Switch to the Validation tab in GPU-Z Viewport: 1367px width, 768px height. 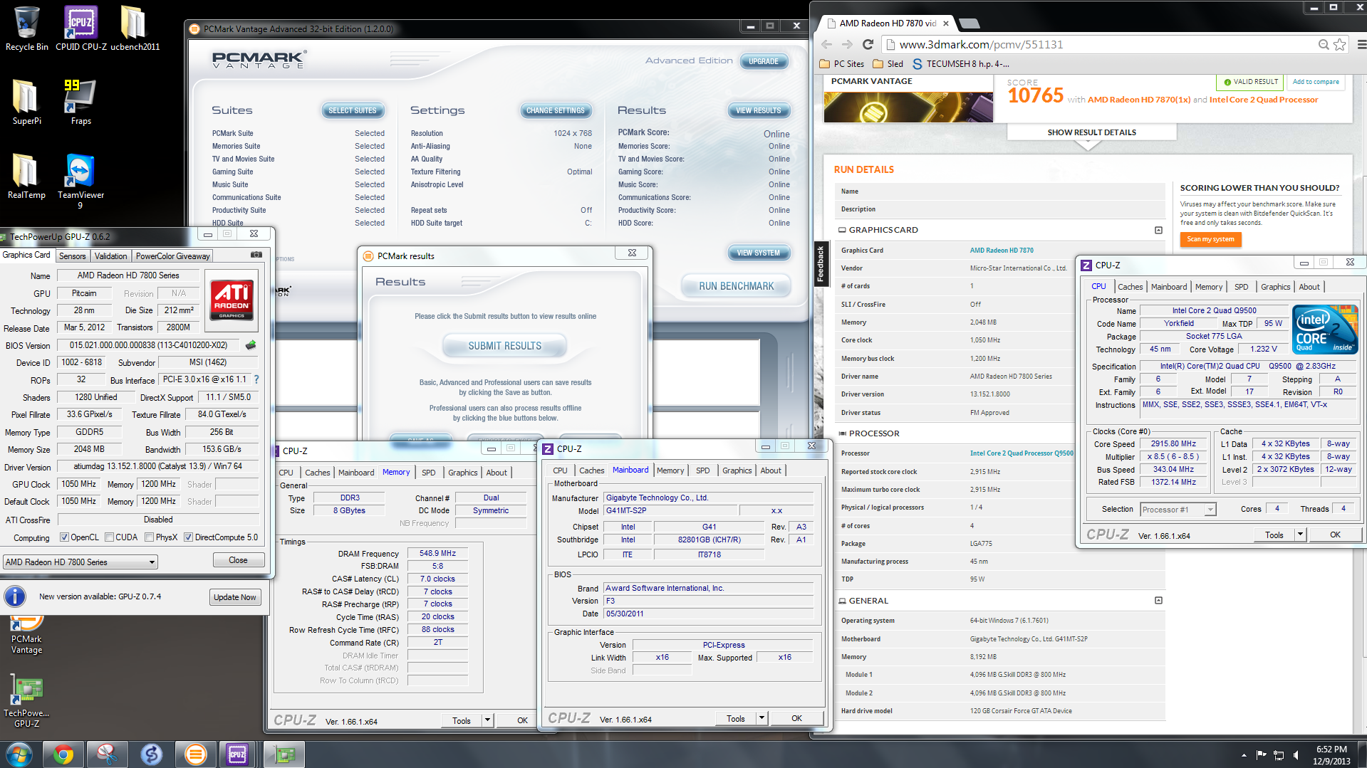(x=110, y=256)
